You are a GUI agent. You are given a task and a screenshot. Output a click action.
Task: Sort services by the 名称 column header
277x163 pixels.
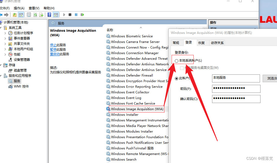pyautogui.click(x=110, y=30)
